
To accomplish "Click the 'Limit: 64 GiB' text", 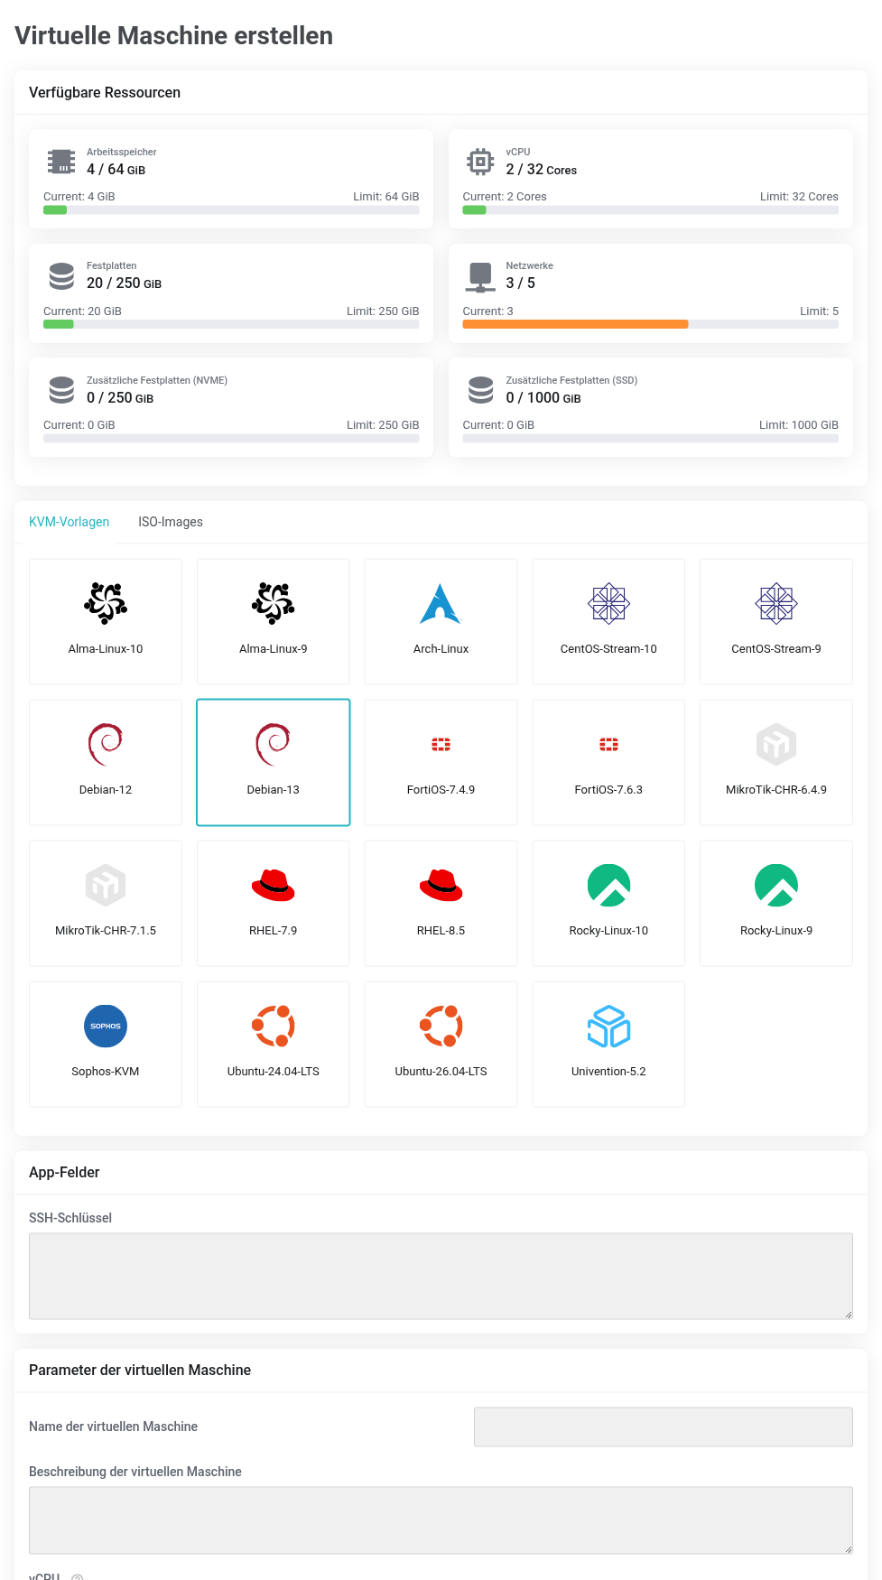I will [386, 197].
